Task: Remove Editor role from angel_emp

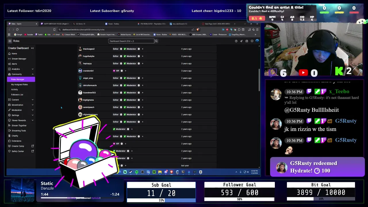Action: pyautogui.click(x=121, y=78)
